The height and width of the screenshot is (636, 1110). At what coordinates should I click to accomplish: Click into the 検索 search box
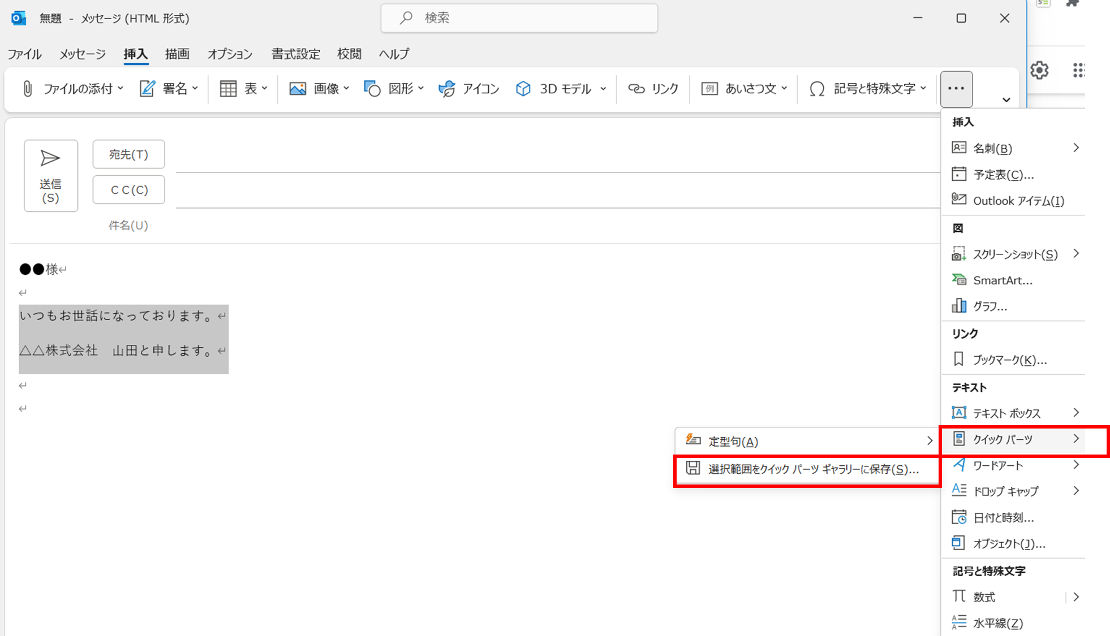(x=519, y=18)
